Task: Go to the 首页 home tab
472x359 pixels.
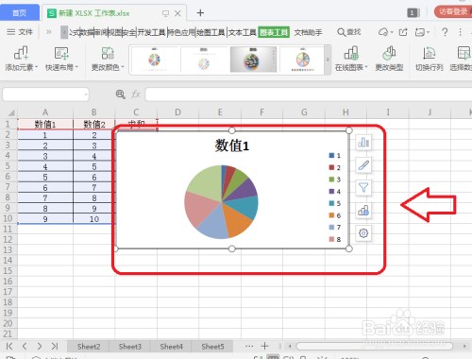Action: [x=20, y=12]
